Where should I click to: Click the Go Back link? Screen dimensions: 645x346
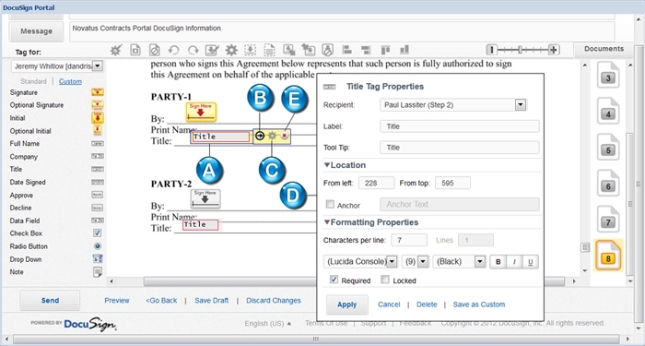(x=161, y=300)
